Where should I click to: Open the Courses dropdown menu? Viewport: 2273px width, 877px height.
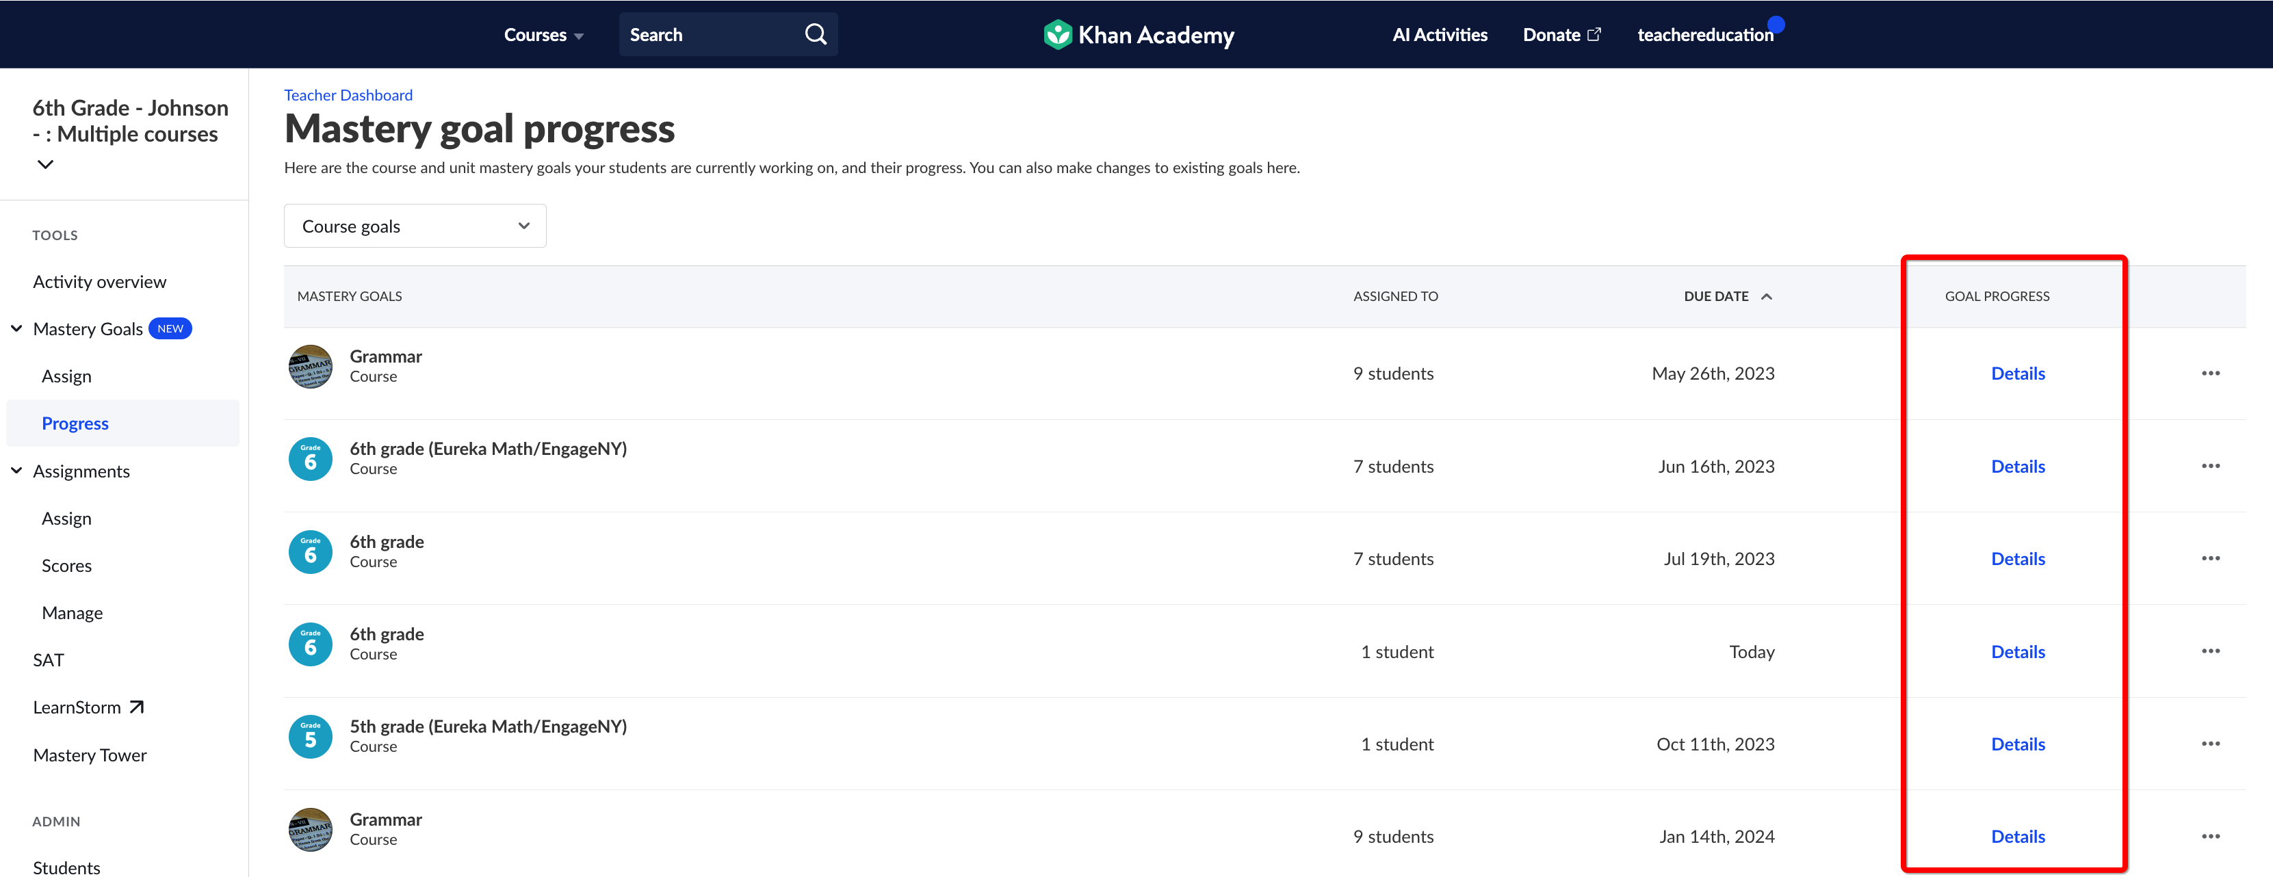(543, 34)
